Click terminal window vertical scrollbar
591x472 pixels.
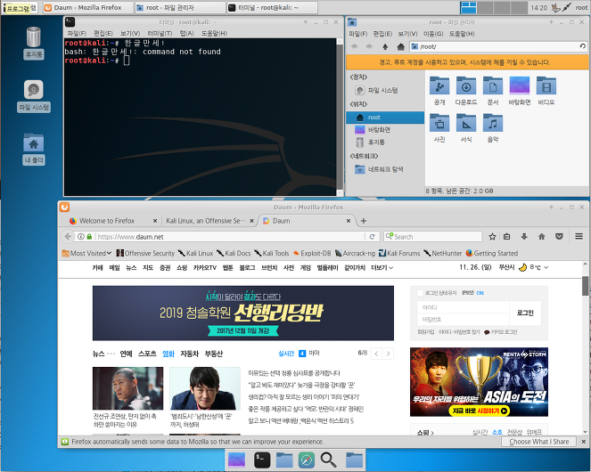click(340, 117)
